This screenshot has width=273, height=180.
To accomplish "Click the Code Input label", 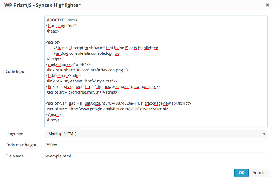I will point(16,71).
